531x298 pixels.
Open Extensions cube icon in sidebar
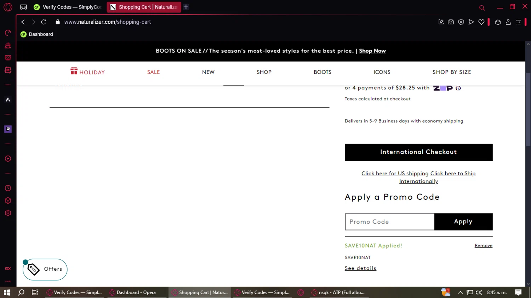pyautogui.click(x=8, y=200)
